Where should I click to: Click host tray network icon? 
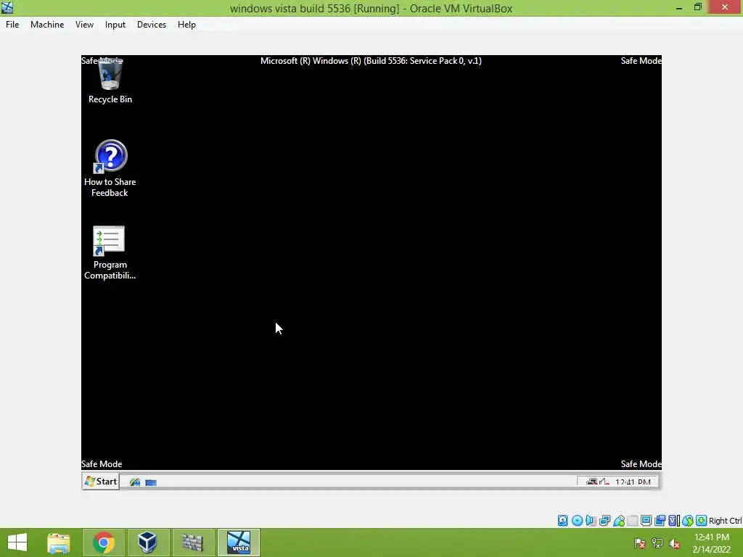click(657, 543)
